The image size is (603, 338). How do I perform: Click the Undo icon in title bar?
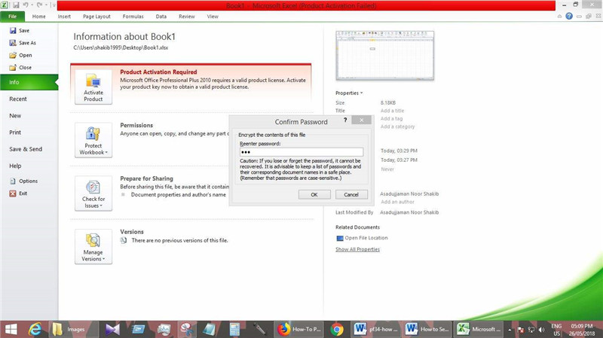pyautogui.click(x=26, y=5)
